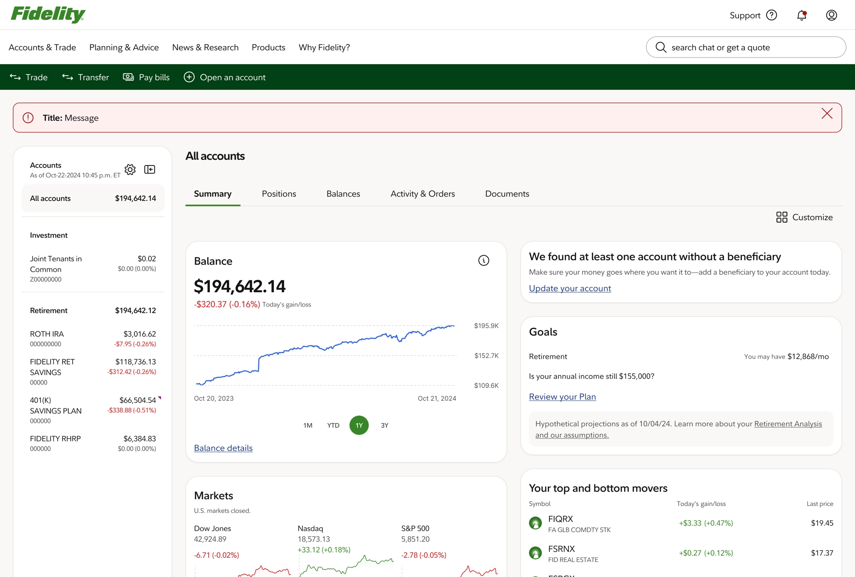Screen dimensions: 855x577
Task: Open the Customize layout option
Action: click(804, 217)
